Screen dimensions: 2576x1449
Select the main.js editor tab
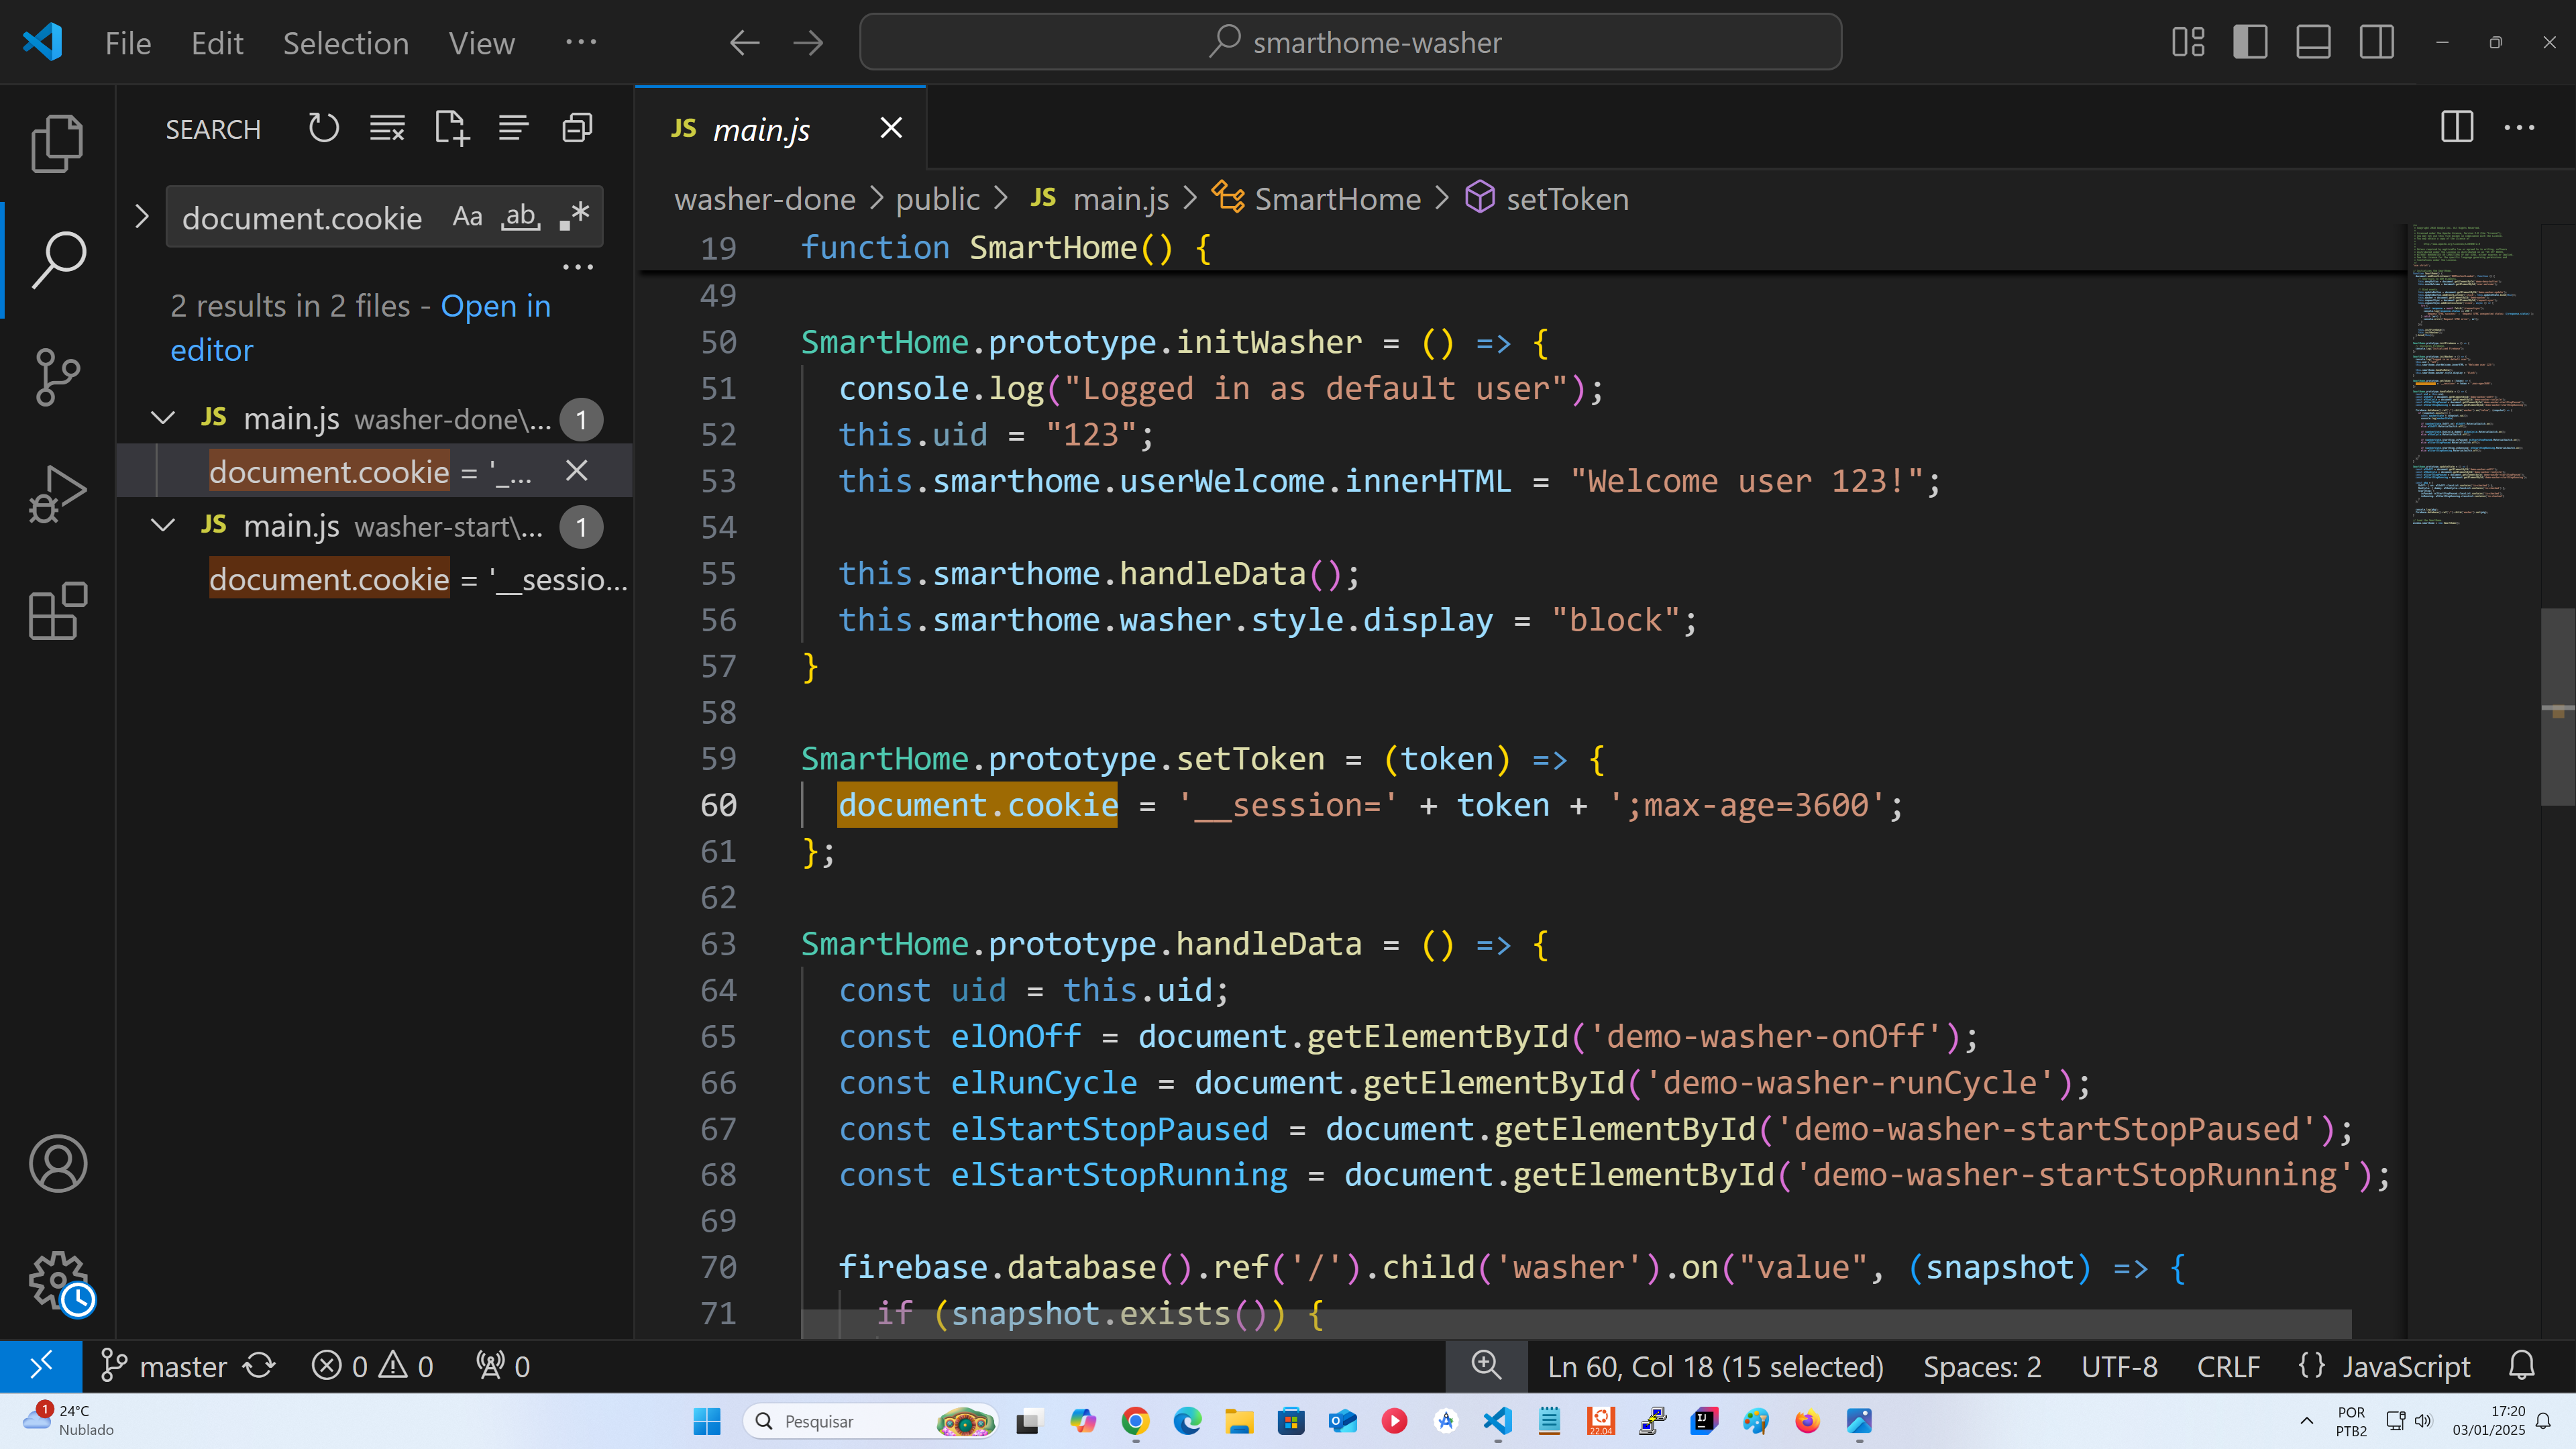click(760, 129)
